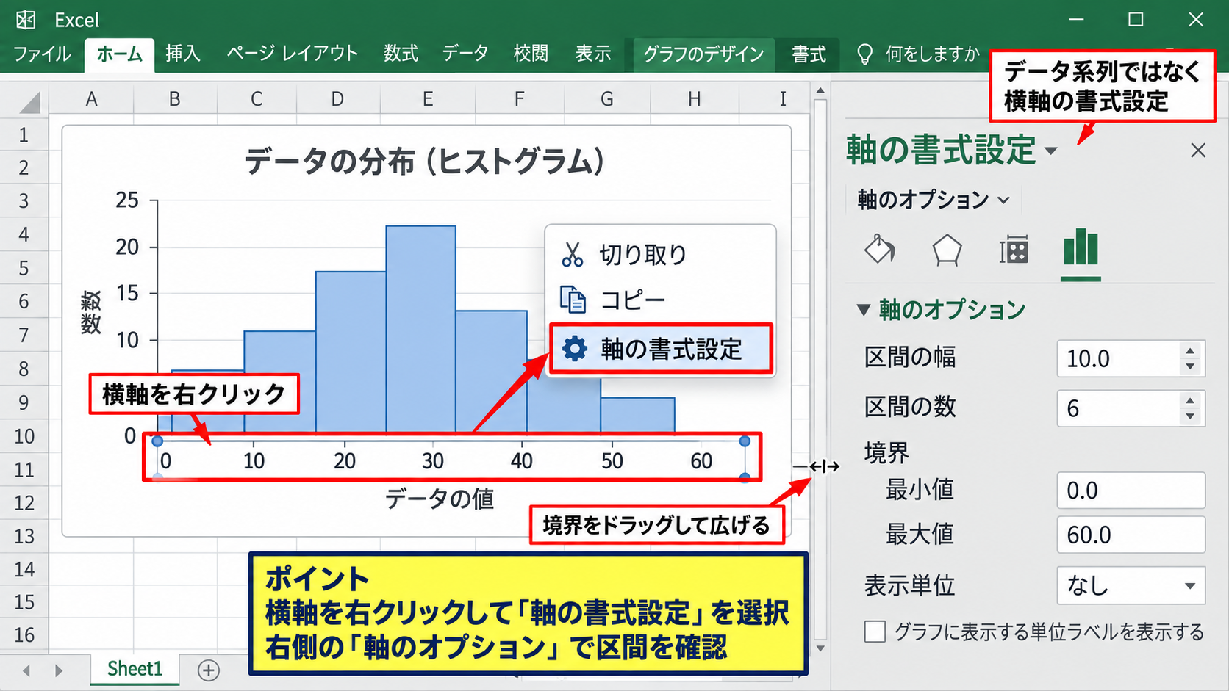
Task: Toggle グラフに表示する単位ラベルを表示する checkbox
Action: [x=875, y=632]
